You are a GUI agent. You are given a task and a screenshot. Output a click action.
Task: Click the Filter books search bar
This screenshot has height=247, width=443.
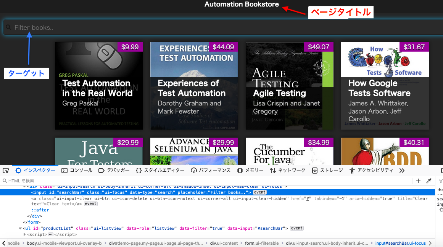click(223, 28)
